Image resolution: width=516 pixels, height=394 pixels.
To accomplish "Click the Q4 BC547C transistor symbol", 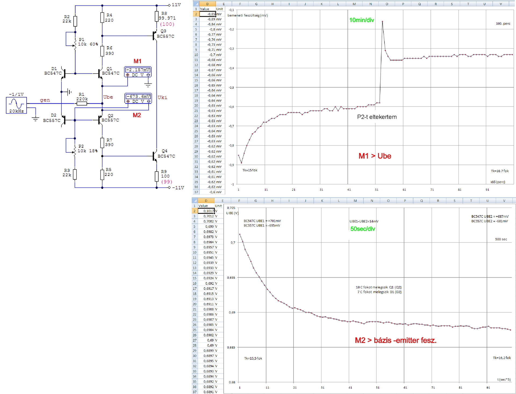I will [x=155, y=156].
